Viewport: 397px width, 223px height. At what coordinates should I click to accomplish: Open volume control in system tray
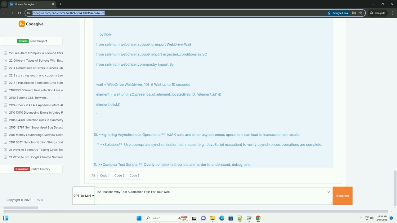click(372, 218)
